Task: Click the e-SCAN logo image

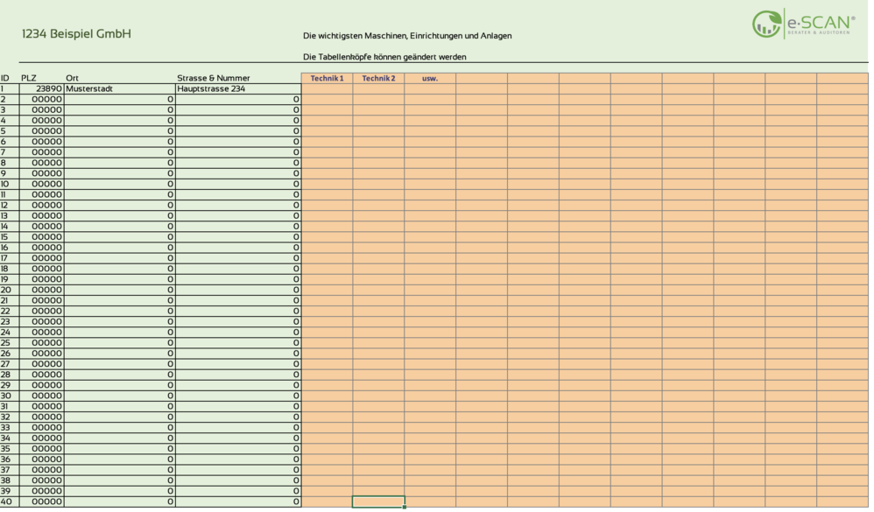Action: pyautogui.click(x=803, y=24)
